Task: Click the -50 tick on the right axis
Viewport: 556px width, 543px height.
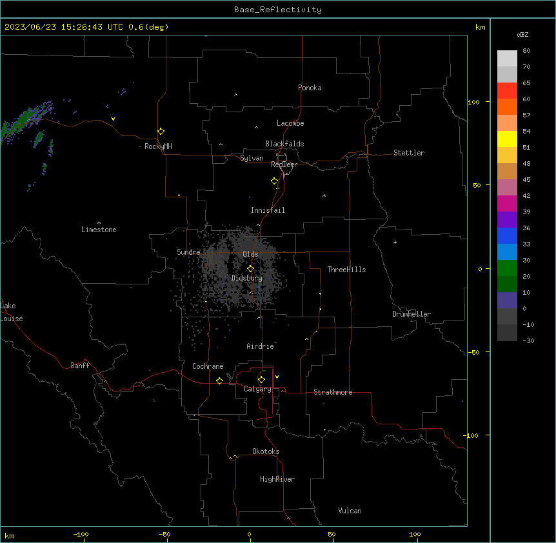Action: click(x=473, y=352)
